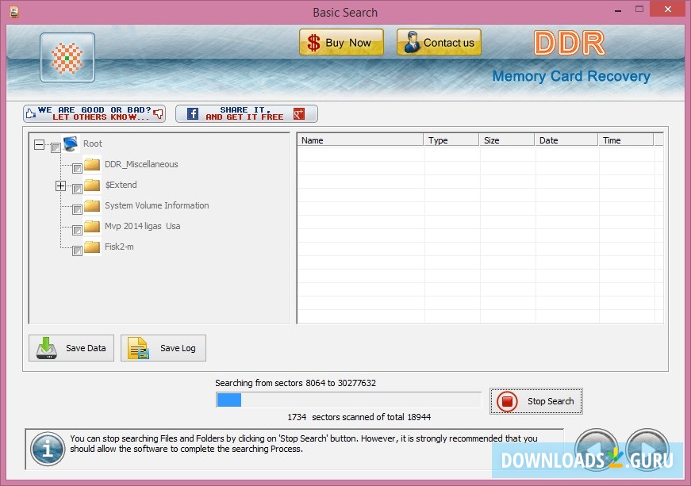
Task: Click the DDR_Miscellaneous folder icon
Action: 92,164
